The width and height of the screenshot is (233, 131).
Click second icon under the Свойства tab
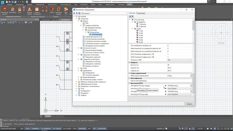[133, 16]
